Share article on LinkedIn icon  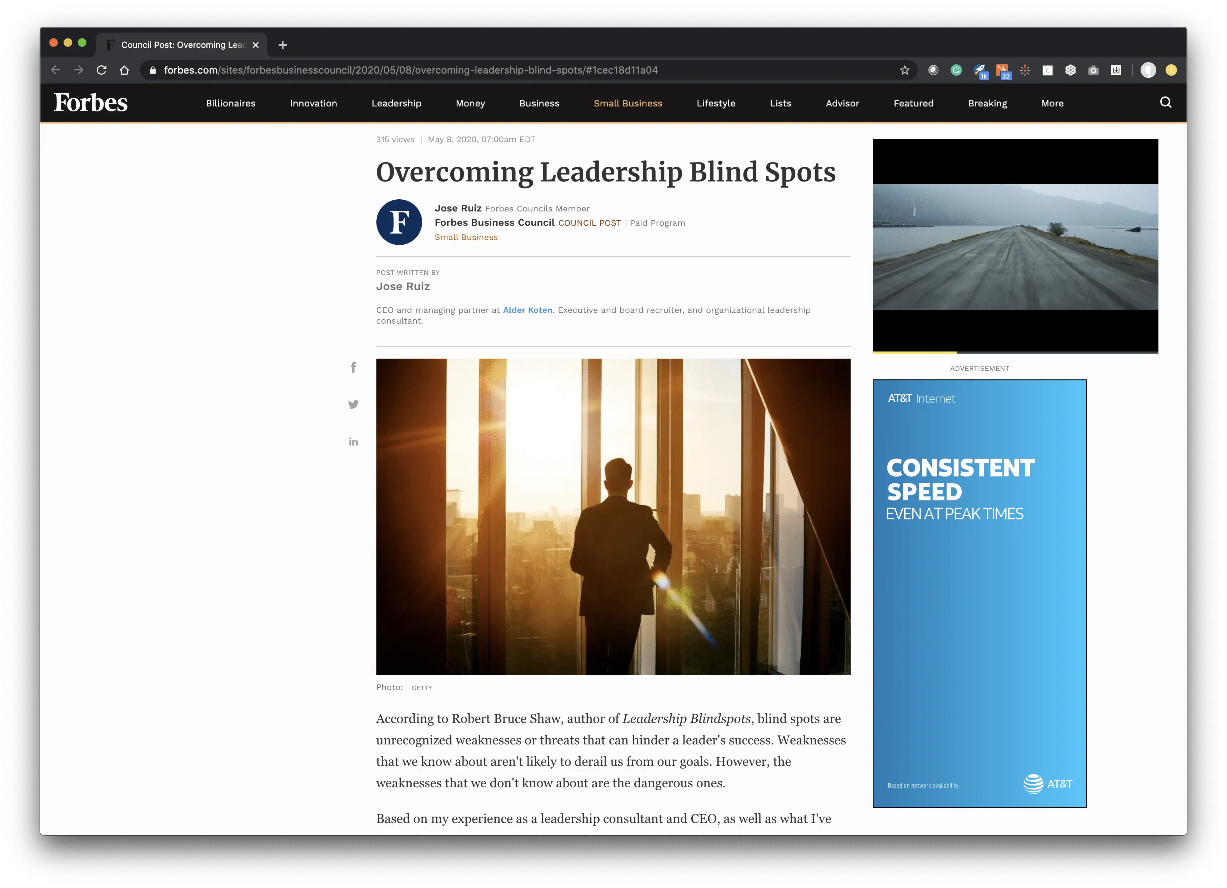353,441
